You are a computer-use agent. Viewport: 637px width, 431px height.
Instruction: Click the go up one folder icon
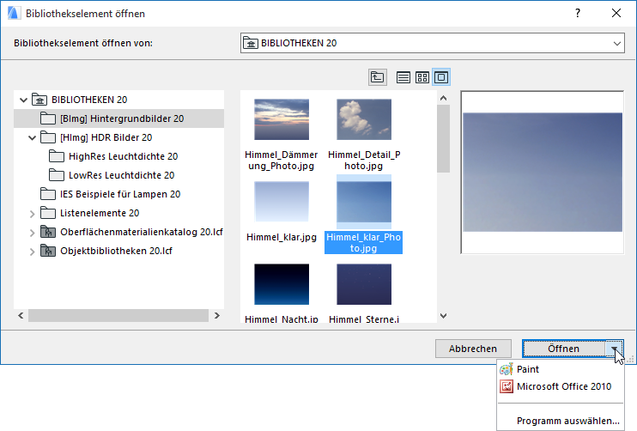click(378, 77)
